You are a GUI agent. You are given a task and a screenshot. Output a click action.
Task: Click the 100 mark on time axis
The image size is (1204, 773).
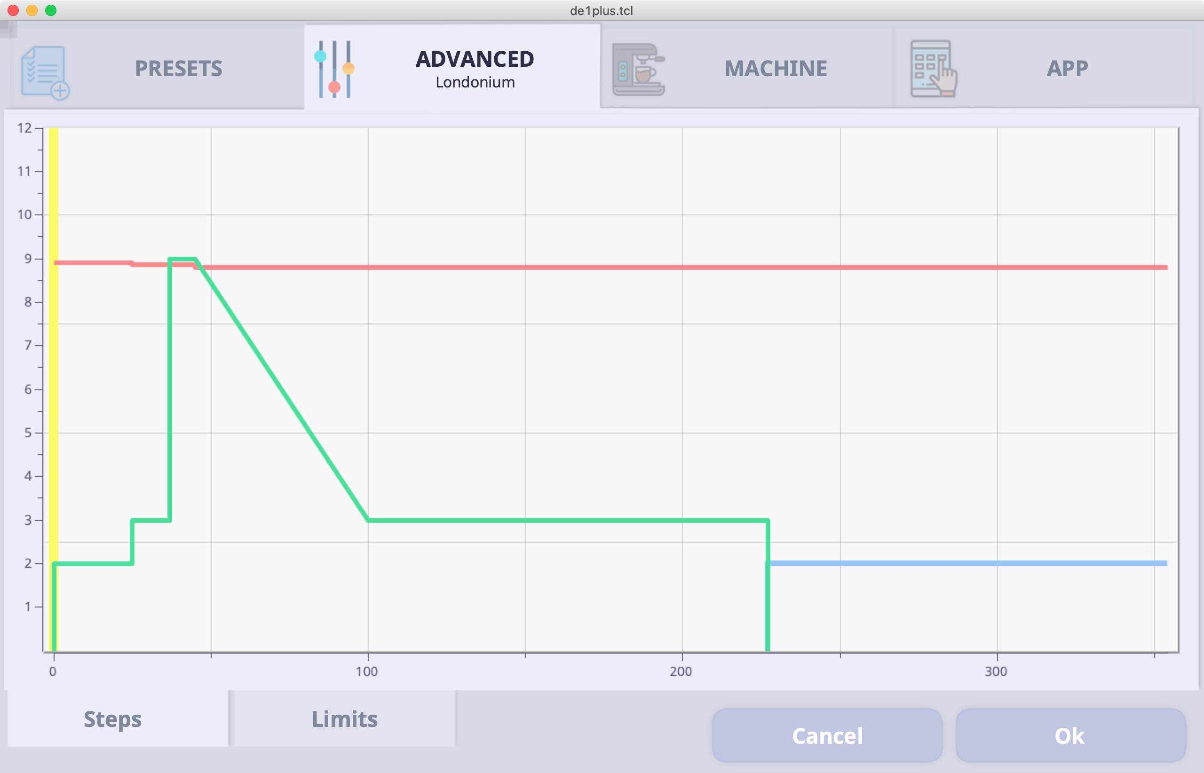(x=367, y=671)
